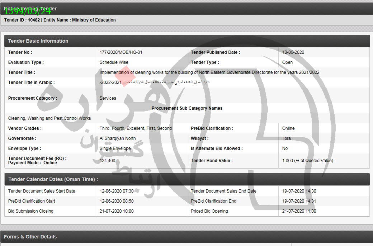Click the Ibra wilayat value
The height and width of the screenshot is (246, 373).
point(288,138)
